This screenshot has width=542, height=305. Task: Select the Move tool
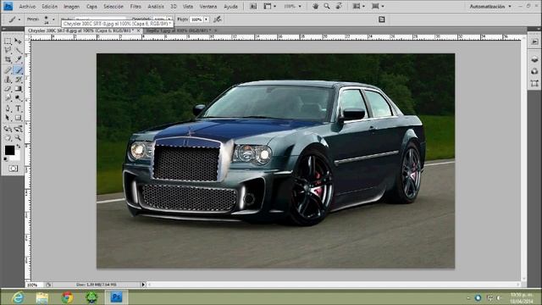click(18, 42)
